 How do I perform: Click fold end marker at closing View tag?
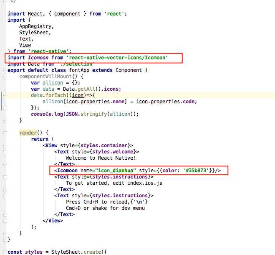(5, 221)
